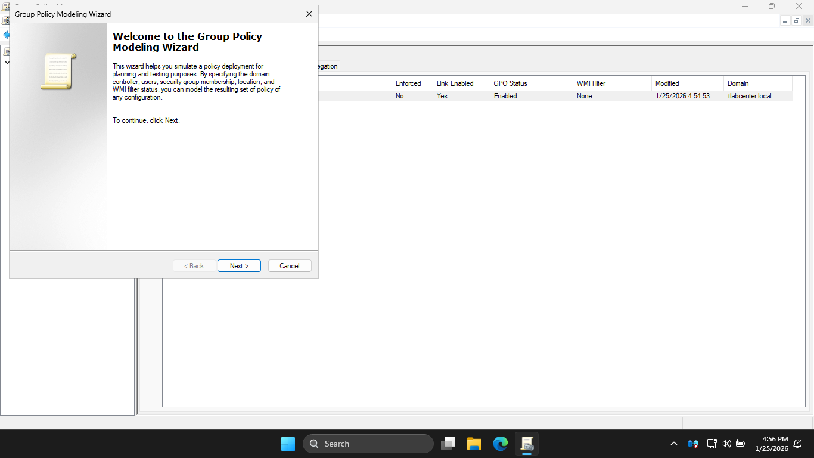Select the Group Policy Management taskbar icon

[x=527, y=444]
